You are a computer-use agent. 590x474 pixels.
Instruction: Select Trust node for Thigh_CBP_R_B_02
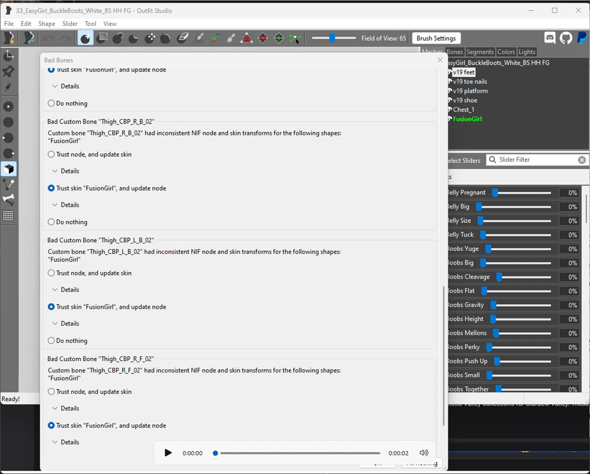pyautogui.click(x=51, y=155)
